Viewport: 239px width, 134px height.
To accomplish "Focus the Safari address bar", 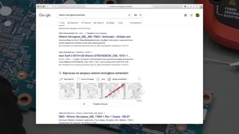I will (x=119, y=7).
